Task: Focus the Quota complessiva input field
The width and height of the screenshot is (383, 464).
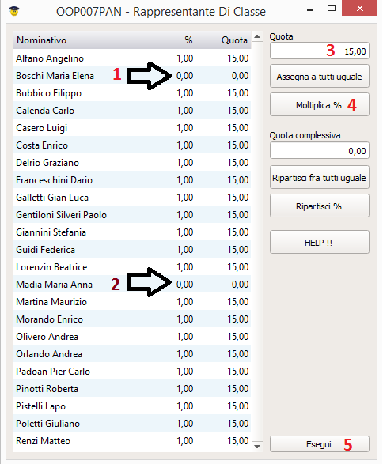Action: pyautogui.click(x=320, y=151)
